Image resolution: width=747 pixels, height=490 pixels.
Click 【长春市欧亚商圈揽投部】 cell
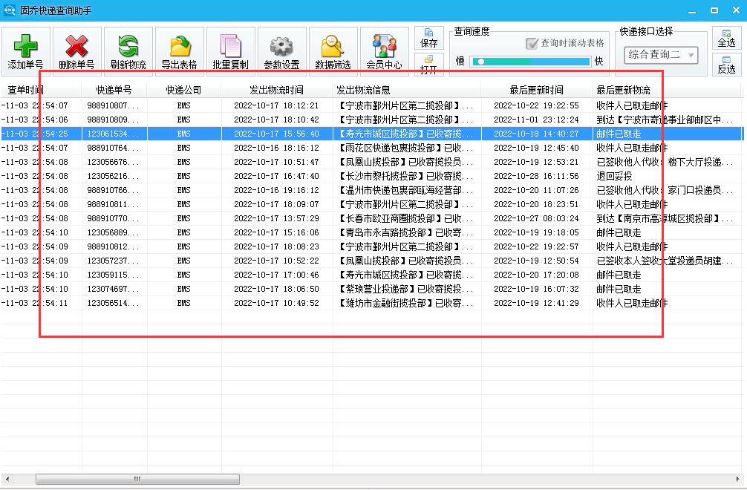click(x=405, y=218)
